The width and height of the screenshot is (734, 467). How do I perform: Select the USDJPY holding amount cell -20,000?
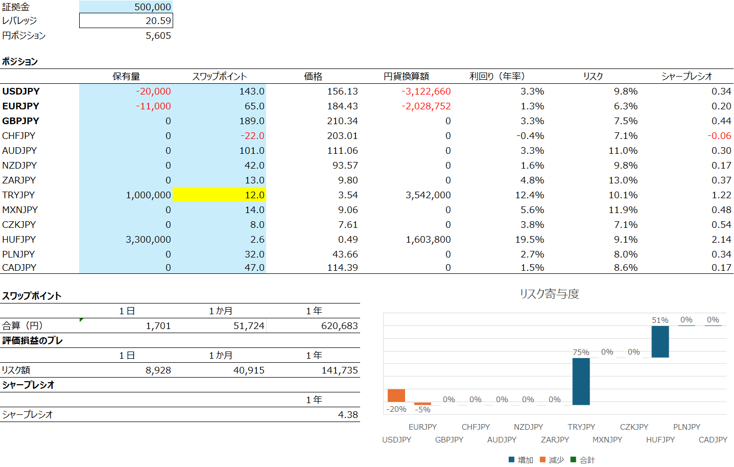coord(126,91)
